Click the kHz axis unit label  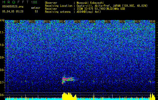click(2, 20)
